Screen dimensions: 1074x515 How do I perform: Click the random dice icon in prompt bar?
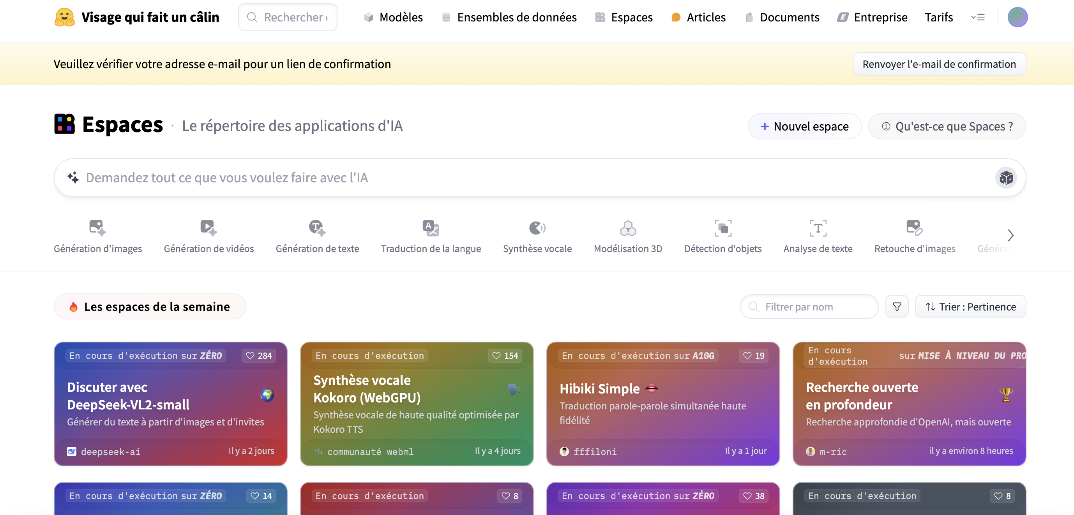tap(1006, 178)
